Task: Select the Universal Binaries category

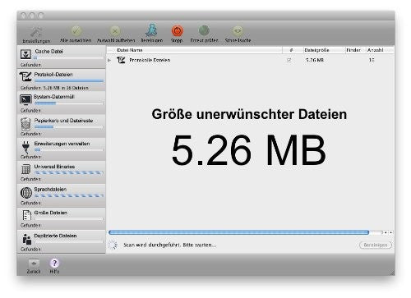Action: point(62,172)
